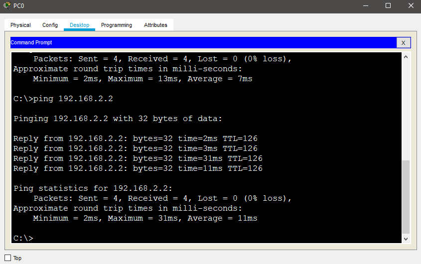Click the scrollbar down arrow
421x264 pixels.
pyautogui.click(x=406, y=239)
